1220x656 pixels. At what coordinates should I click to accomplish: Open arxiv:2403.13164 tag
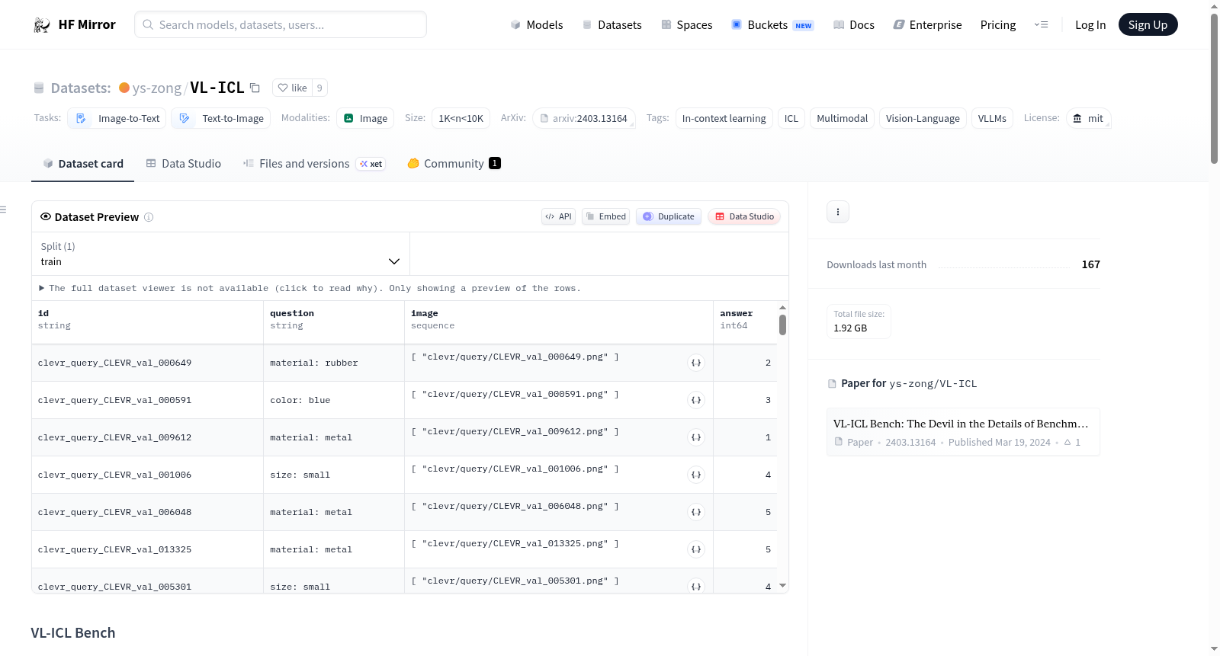[x=584, y=118]
